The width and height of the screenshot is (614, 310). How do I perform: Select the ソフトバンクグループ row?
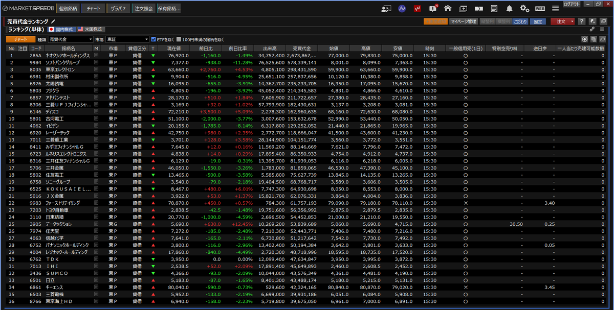point(307,62)
